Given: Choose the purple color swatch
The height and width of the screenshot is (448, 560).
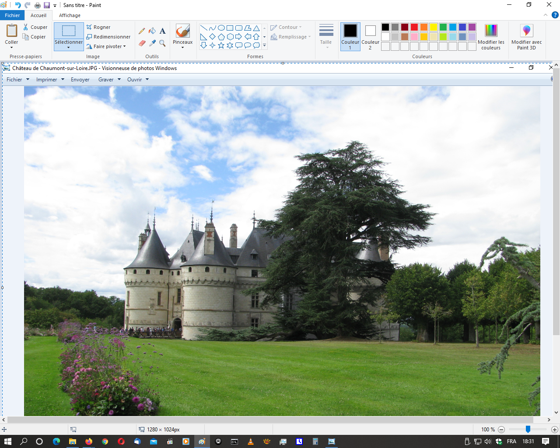Looking at the screenshot, I should (472, 27).
